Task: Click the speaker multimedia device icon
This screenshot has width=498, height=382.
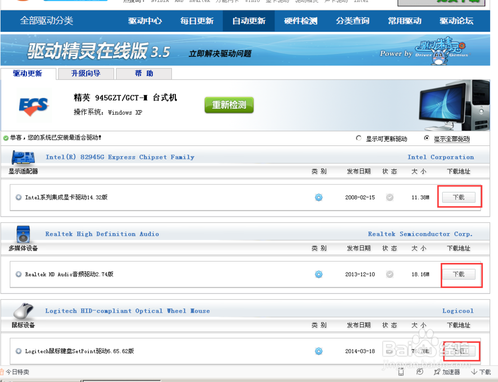Action: point(23,235)
